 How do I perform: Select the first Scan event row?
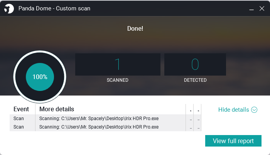coord(19,119)
